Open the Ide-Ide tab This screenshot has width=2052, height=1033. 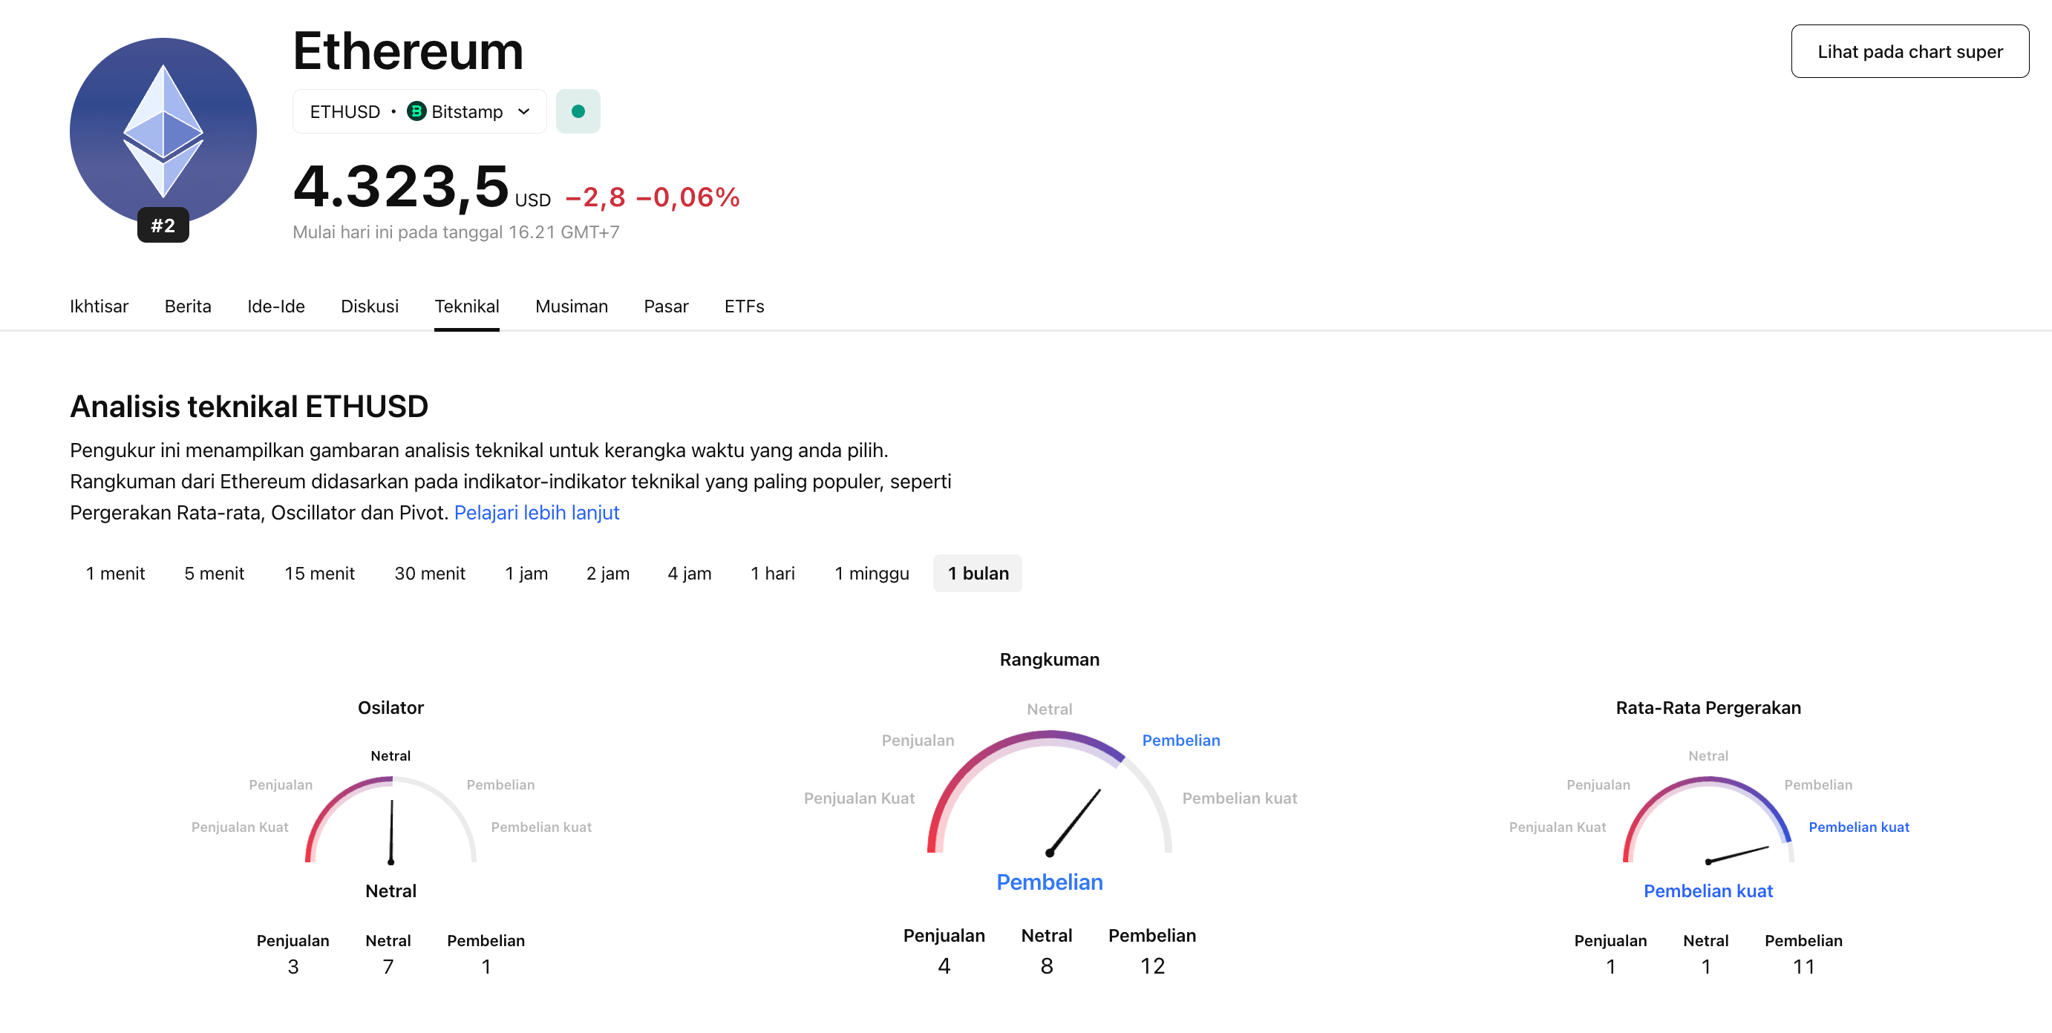275,306
